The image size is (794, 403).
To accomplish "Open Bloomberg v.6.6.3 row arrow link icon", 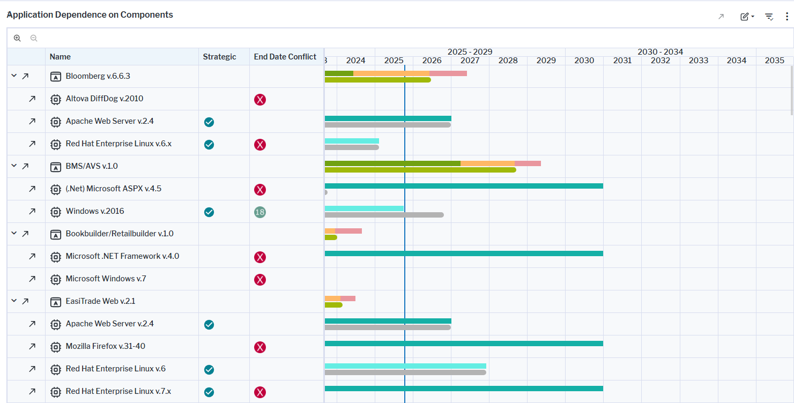I will point(25,77).
